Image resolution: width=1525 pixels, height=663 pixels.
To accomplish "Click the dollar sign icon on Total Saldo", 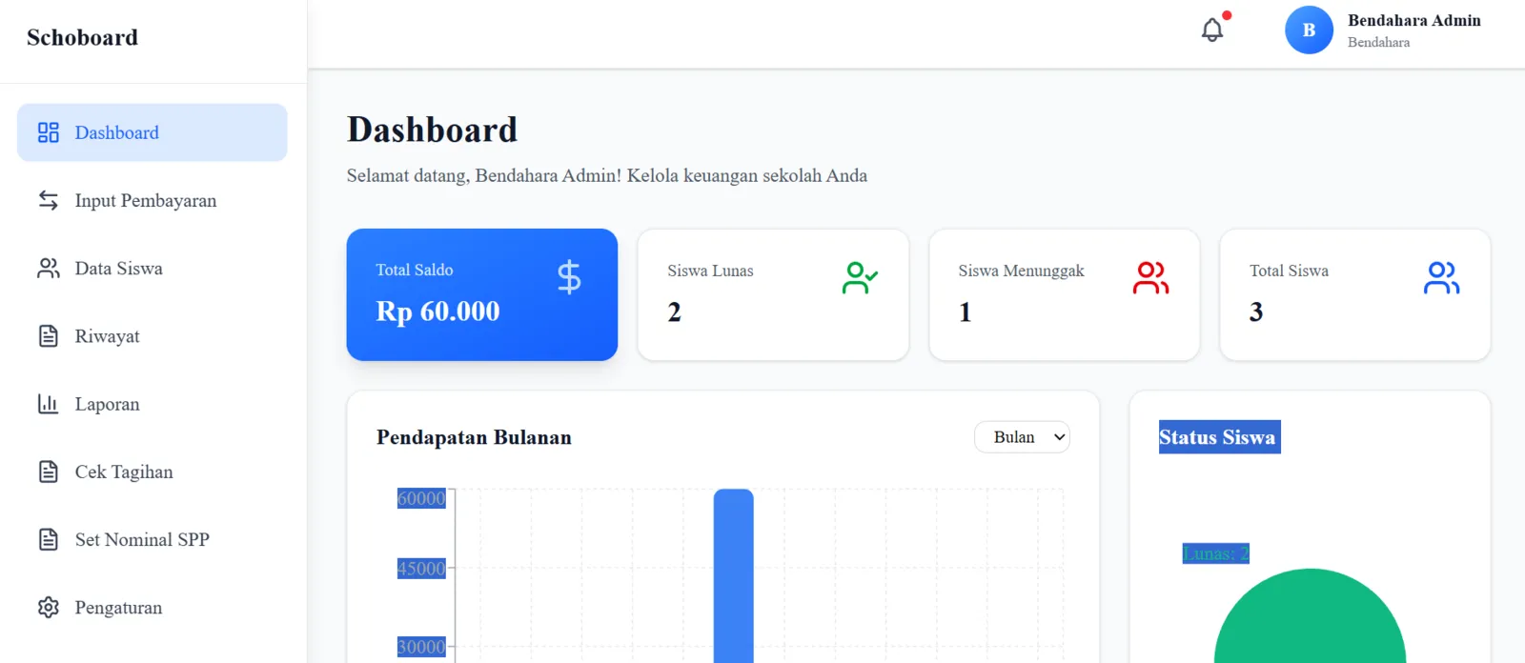I will 569,277.
